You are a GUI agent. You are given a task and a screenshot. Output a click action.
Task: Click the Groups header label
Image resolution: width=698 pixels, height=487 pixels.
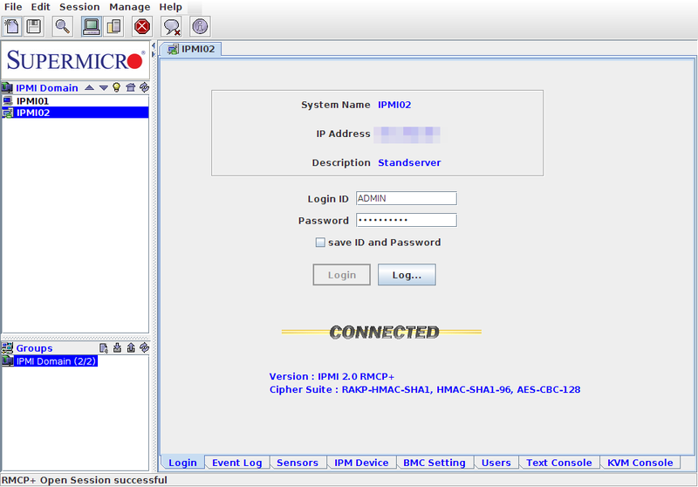pos(34,348)
